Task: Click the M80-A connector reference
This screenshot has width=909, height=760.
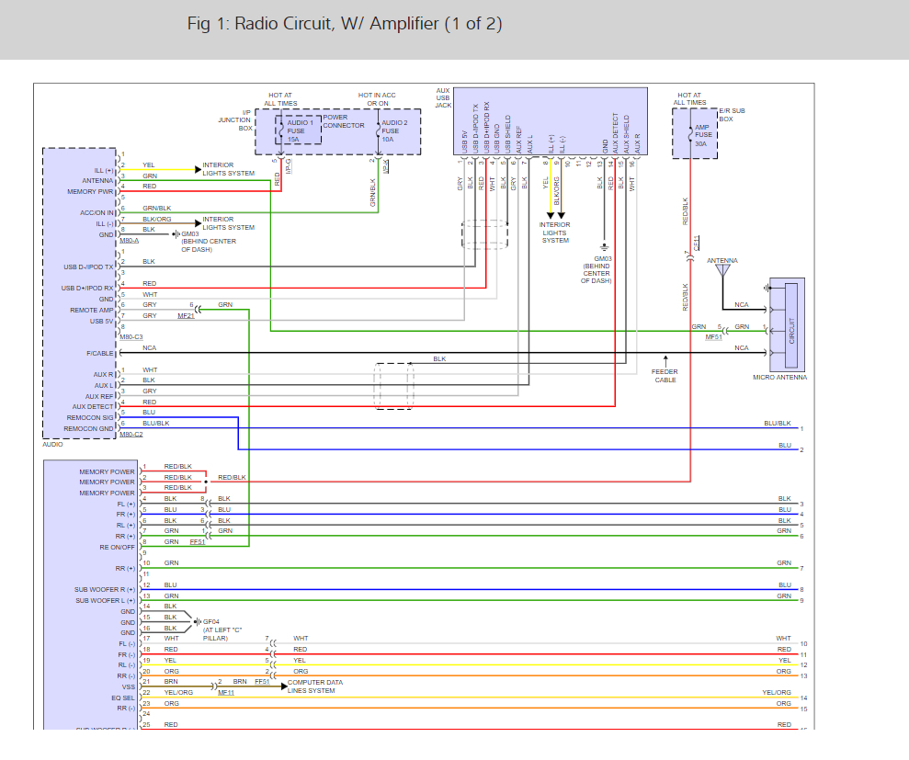Action: tap(130, 242)
